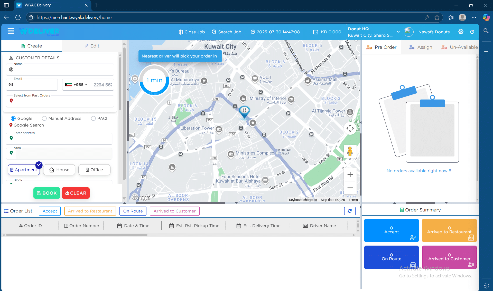493x291 pixels.
Task: Open the +965 country code selector
Action: pos(76,85)
